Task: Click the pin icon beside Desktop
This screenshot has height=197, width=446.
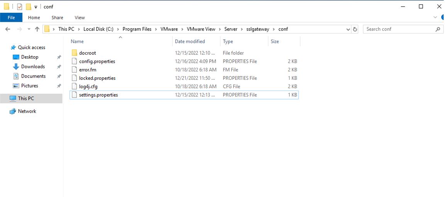Action: pyautogui.click(x=59, y=57)
